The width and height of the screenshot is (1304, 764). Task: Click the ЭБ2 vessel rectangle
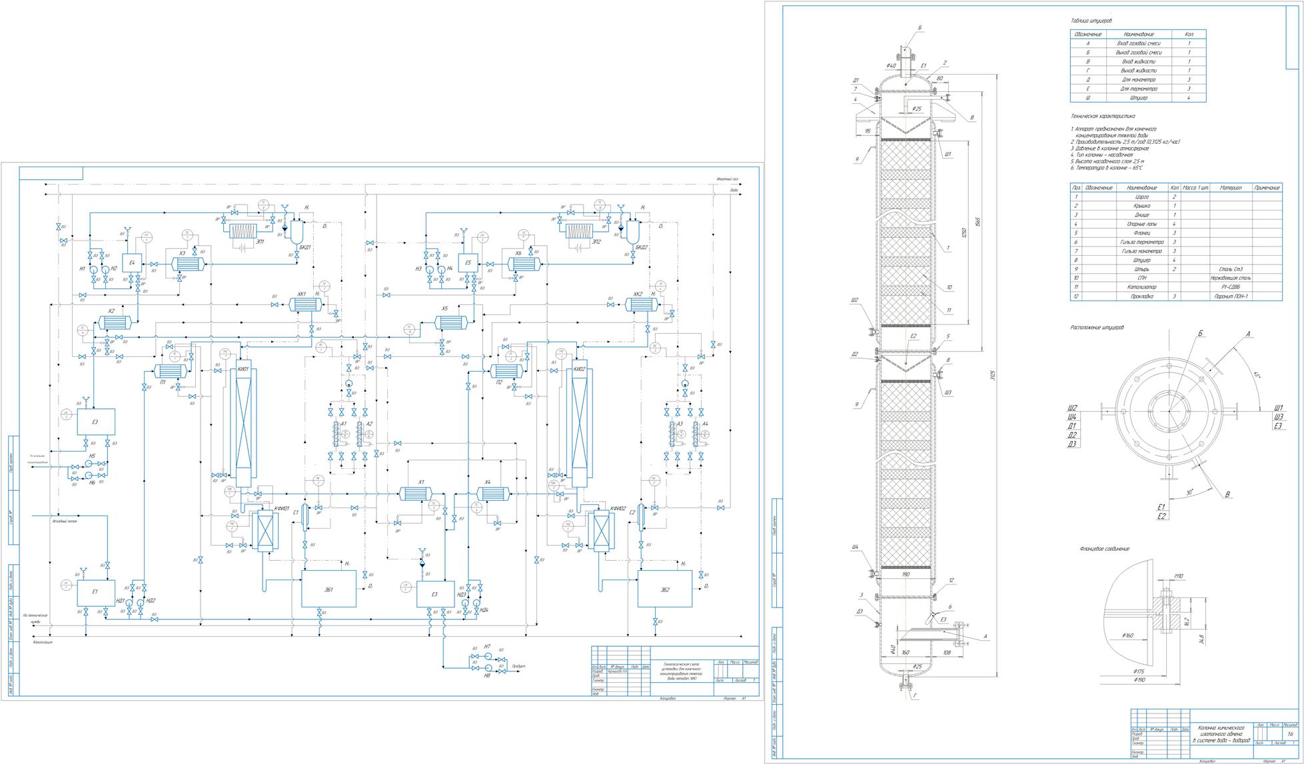[x=664, y=589]
